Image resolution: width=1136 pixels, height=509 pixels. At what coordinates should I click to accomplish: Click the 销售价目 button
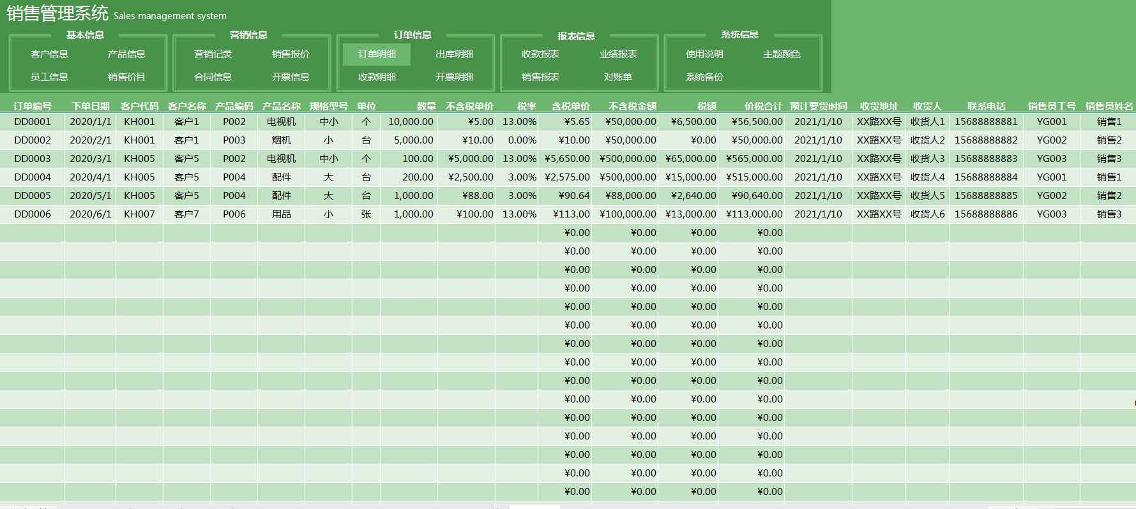[126, 77]
